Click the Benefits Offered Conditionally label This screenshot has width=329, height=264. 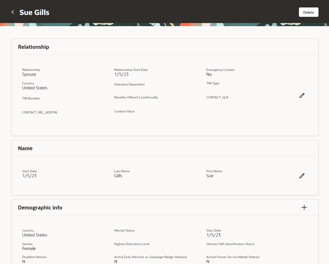tap(136, 97)
